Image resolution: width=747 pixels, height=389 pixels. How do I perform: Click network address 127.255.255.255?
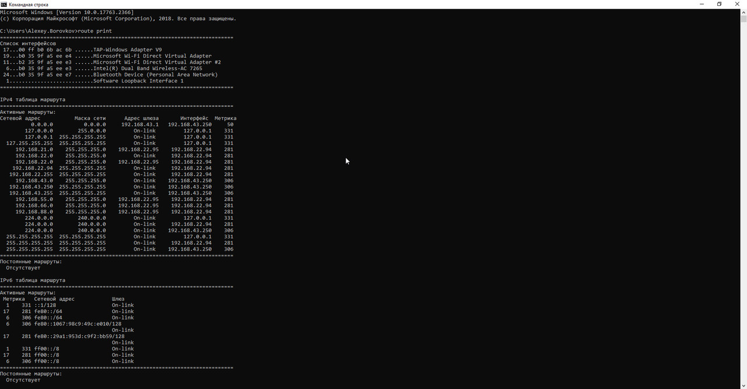(x=30, y=143)
